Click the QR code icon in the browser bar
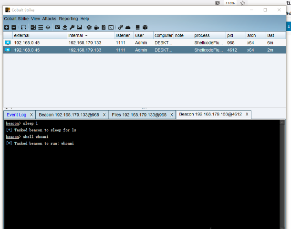 pos(218,3)
